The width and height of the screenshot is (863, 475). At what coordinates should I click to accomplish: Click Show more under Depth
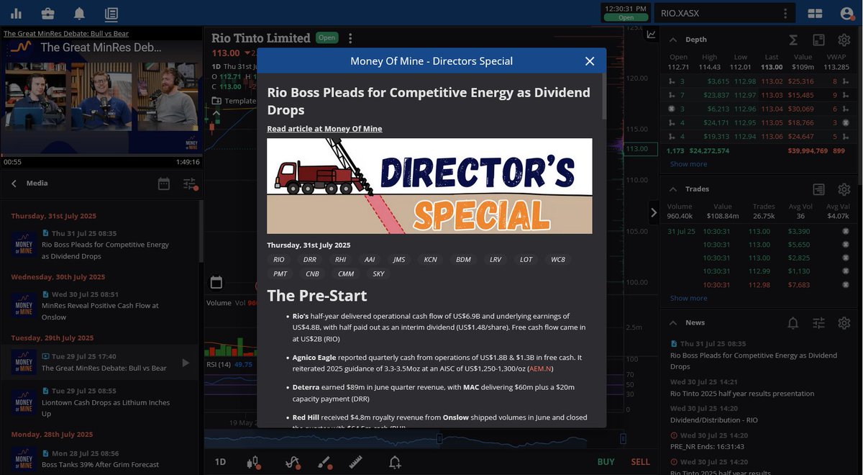coord(688,164)
